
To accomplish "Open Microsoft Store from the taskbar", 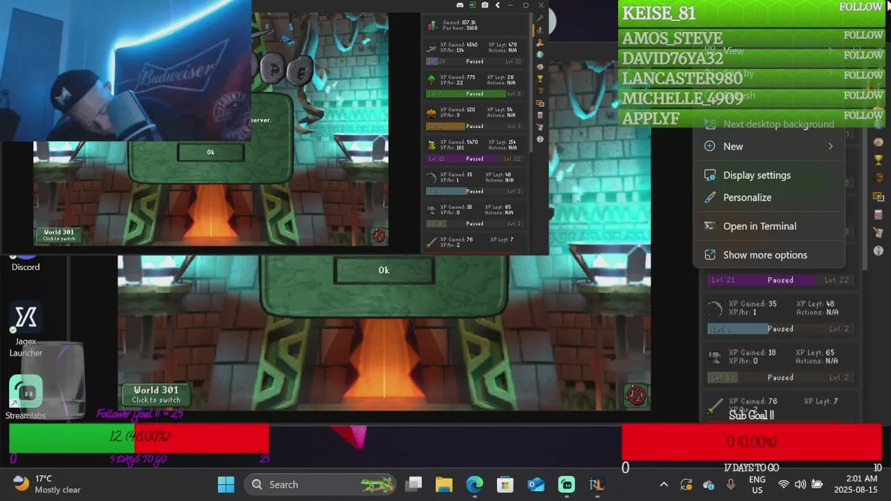I will click(x=505, y=484).
